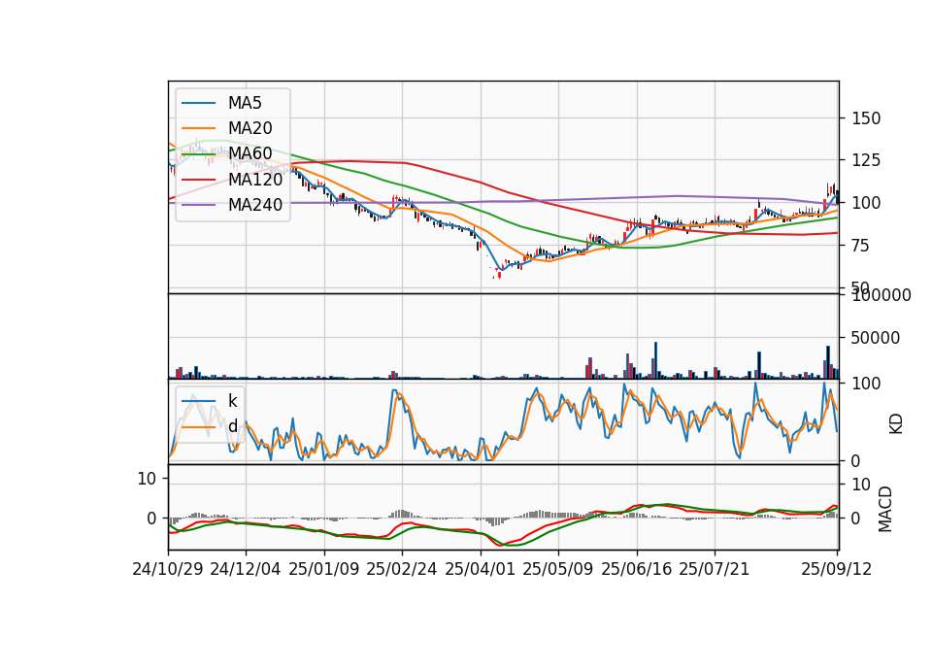Click the MA120 legend label
The image size is (932, 670).
[x=255, y=179]
